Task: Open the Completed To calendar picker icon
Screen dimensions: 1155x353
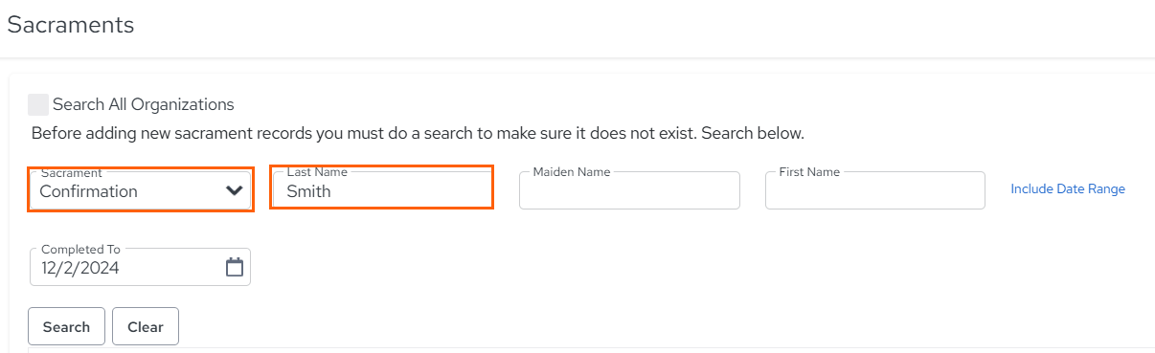Action: (235, 268)
